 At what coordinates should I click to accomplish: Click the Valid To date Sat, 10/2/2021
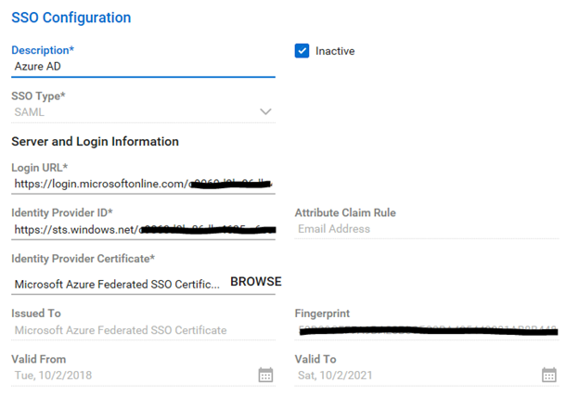click(x=335, y=376)
